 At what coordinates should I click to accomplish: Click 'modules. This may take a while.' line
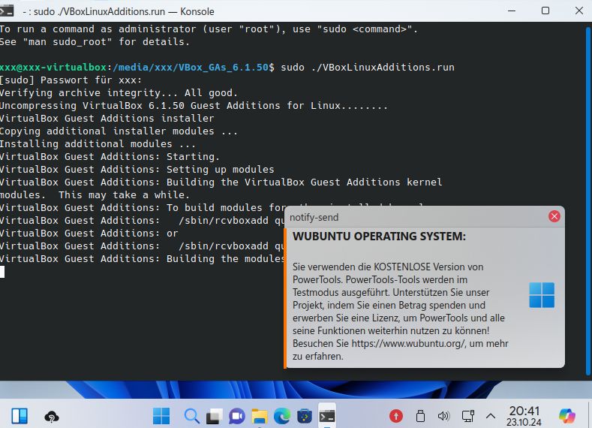click(95, 195)
